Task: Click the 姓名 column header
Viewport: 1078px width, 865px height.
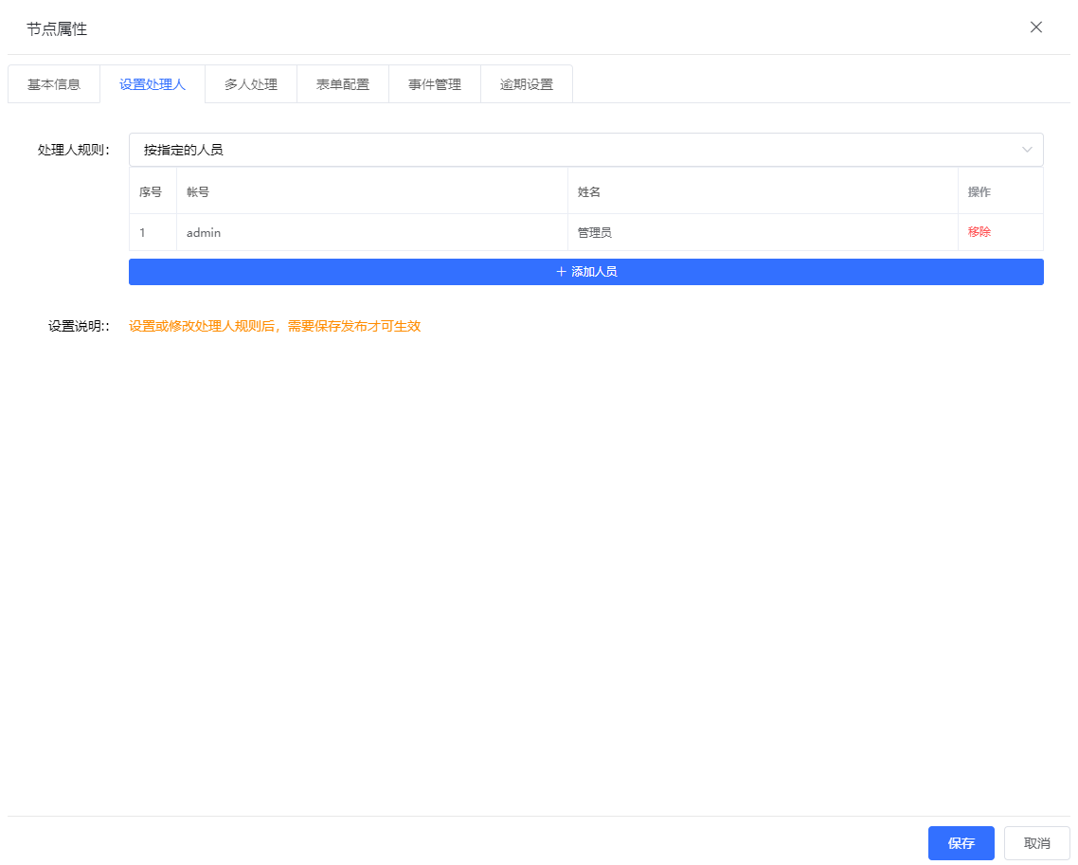Action: (589, 191)
